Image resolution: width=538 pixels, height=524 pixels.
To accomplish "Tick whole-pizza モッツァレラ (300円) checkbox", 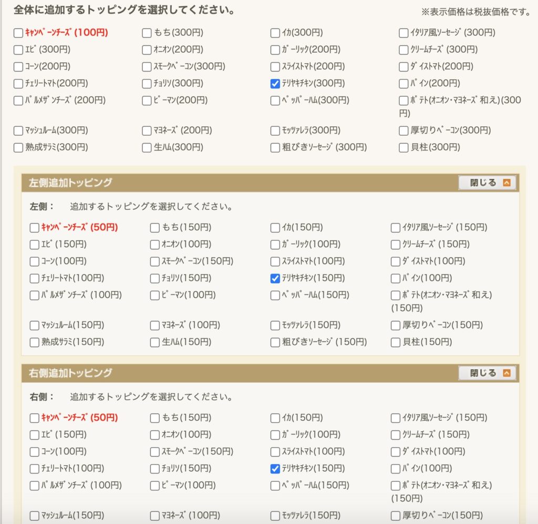I will coord(275,131).
